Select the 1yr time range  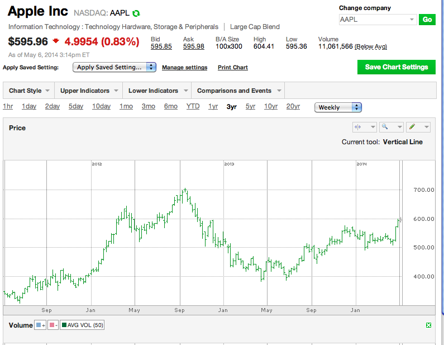click(213, 106)
